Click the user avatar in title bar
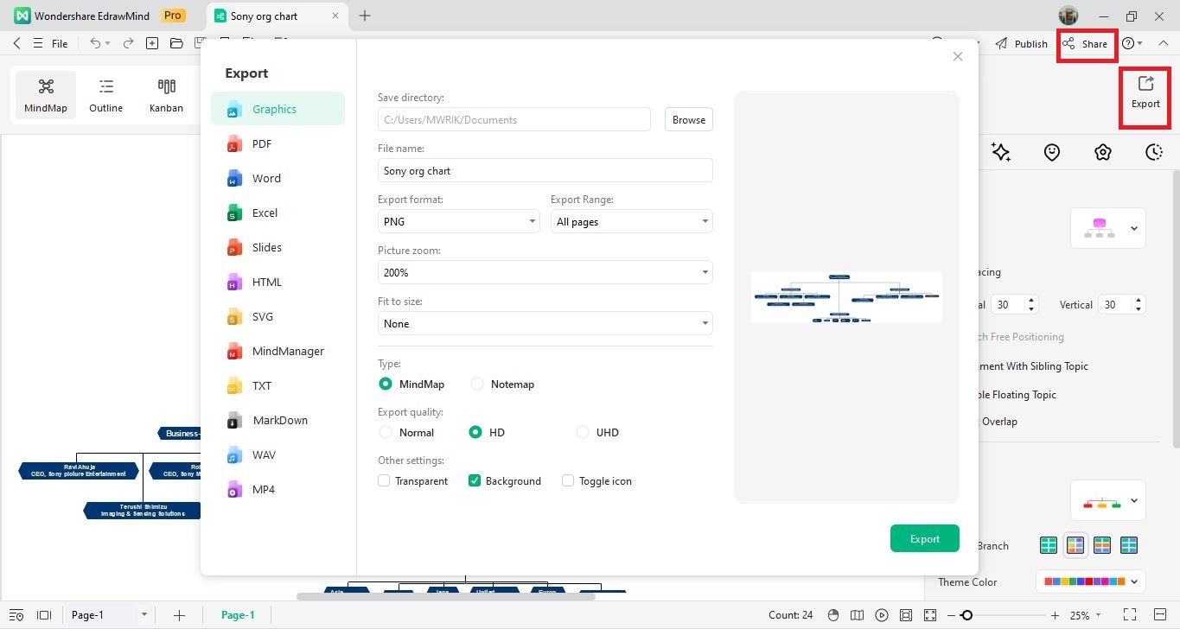 [1068, 16]
